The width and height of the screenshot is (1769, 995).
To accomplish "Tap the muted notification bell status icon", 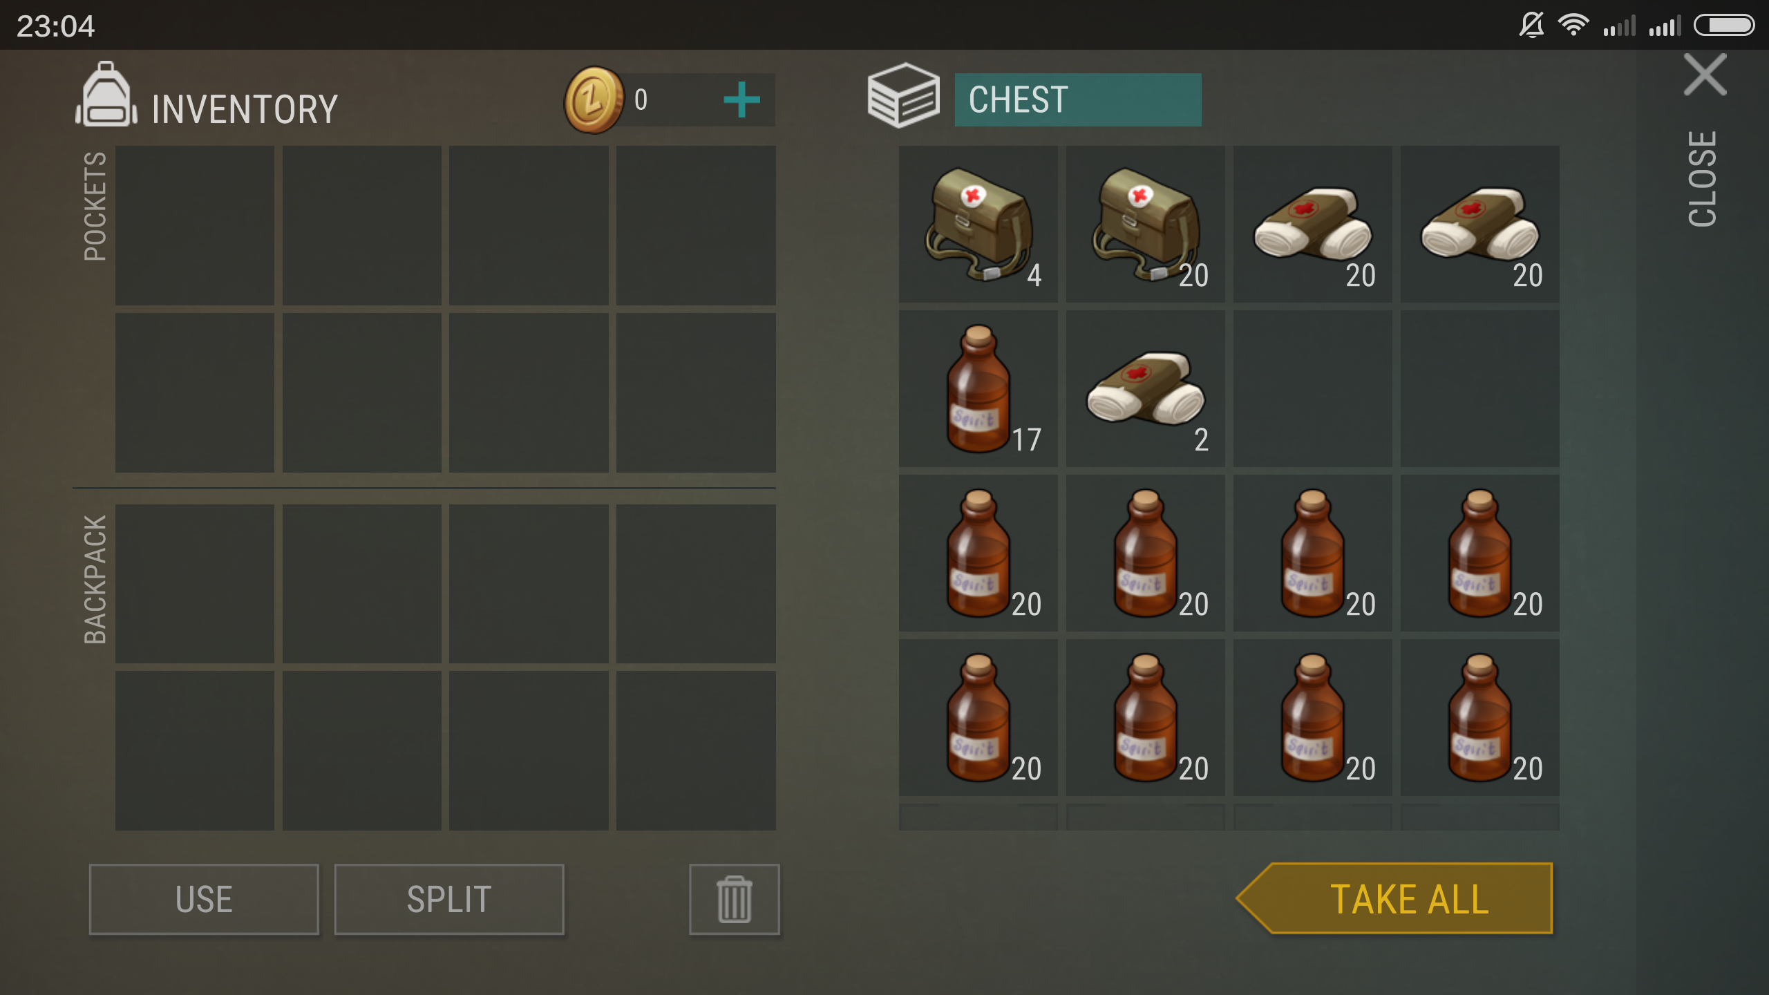I will [x=1531, y=26].
